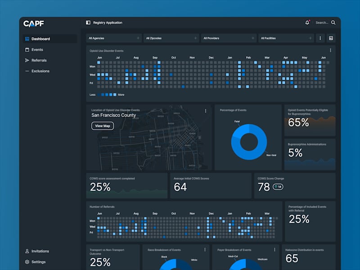Click the Search input field
Viewport: 360px width, 270px height.
[x=322, y=22]
